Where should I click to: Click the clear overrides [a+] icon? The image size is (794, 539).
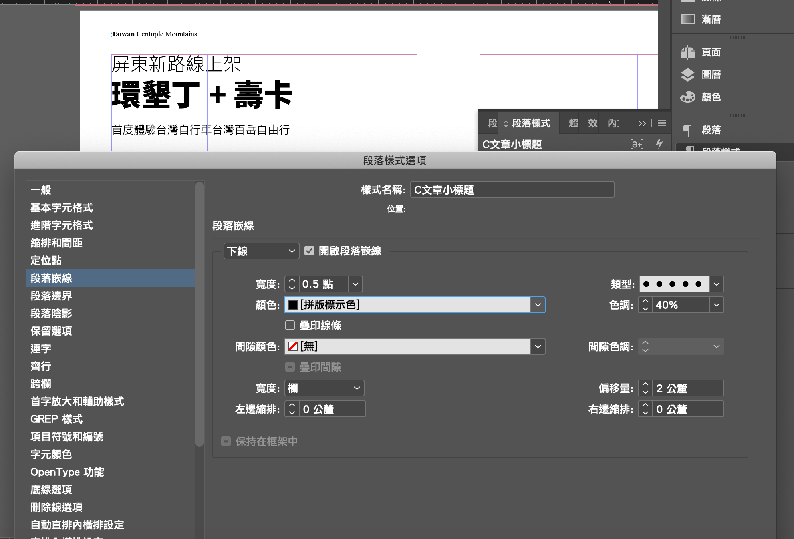637,144
